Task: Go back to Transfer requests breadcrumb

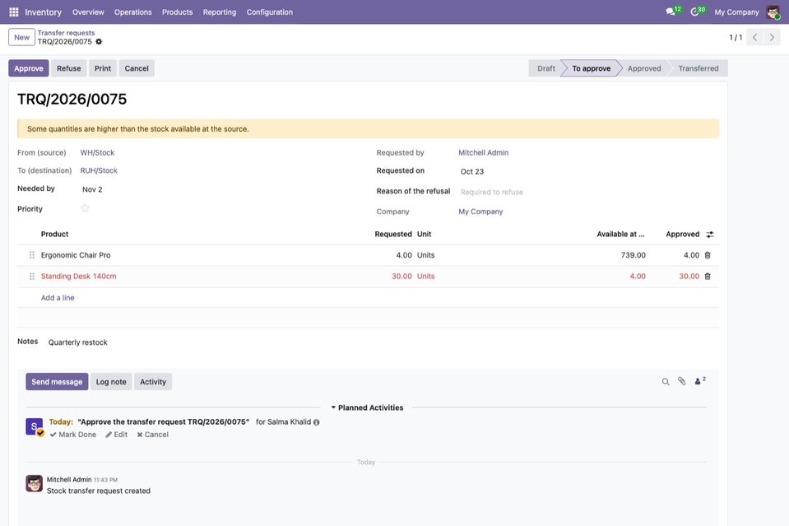Action: 66,33
